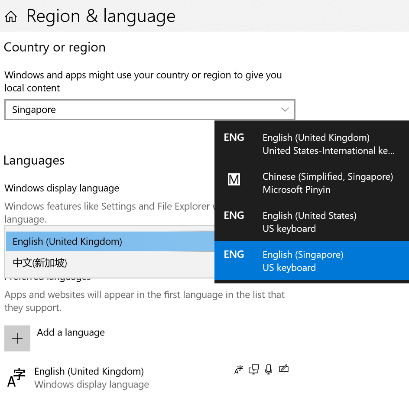This screenshot has height=403, width=409.
Task: Click the Windows display language label
Action: pyautogui.click(x=62, y=188)
